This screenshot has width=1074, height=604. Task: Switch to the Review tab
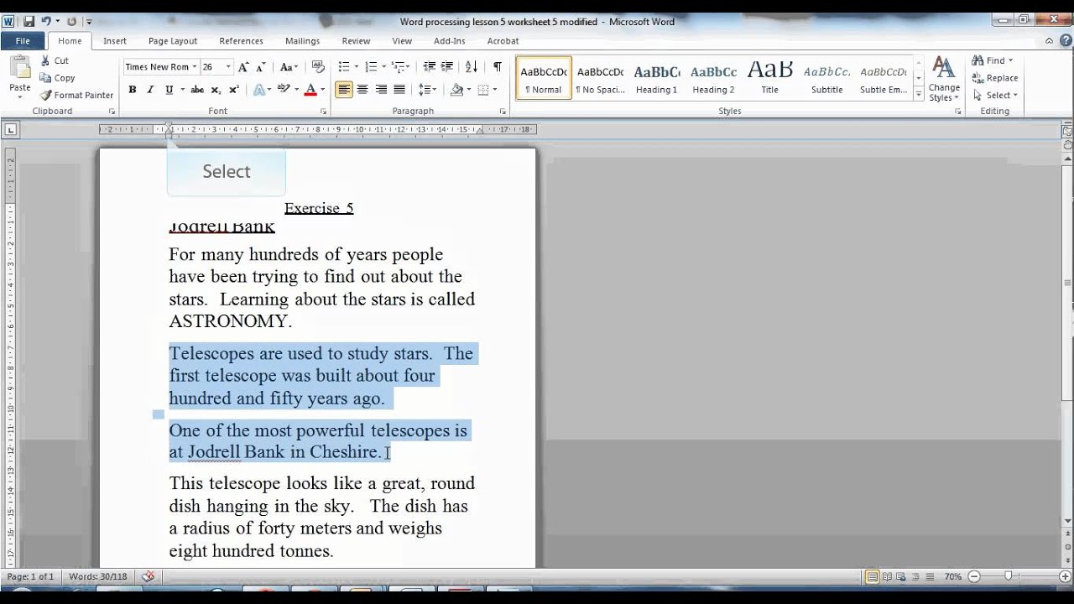[x=356, y=40]
